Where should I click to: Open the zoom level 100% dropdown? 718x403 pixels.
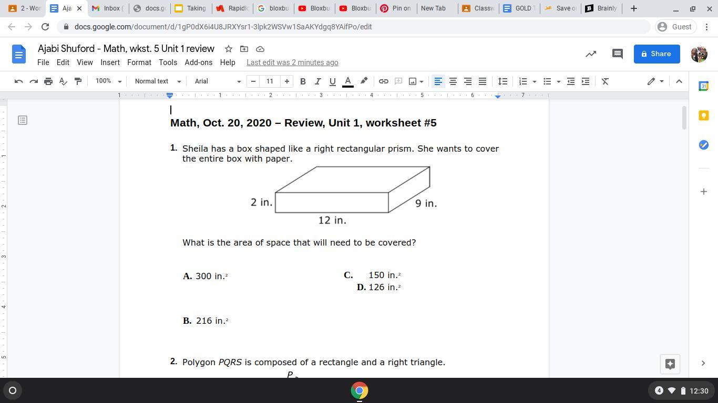pos(108,81)
